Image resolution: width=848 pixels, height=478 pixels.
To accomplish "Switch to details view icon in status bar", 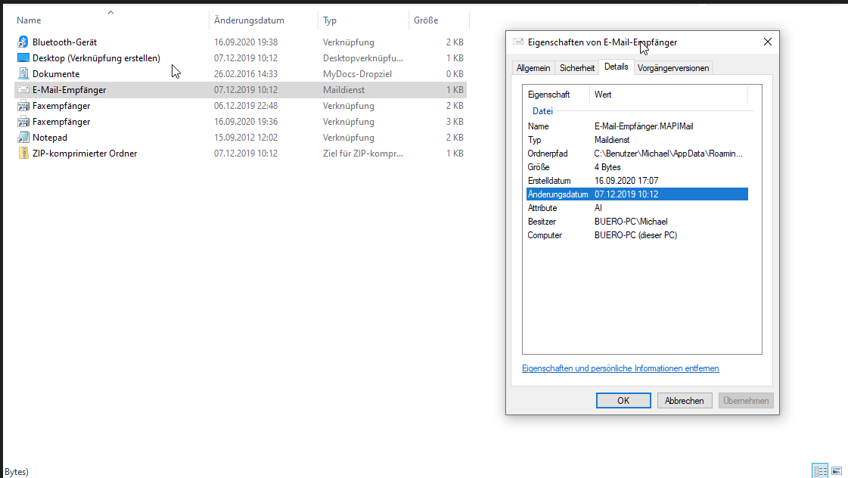I will (x=820, y=471).
